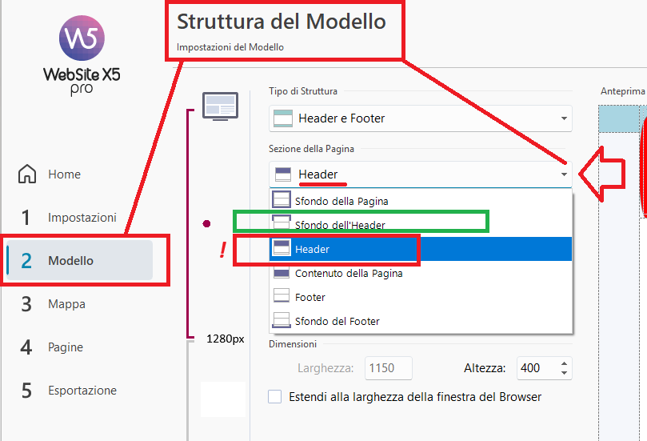Click the highlighted Header option icon

point(282,249)
